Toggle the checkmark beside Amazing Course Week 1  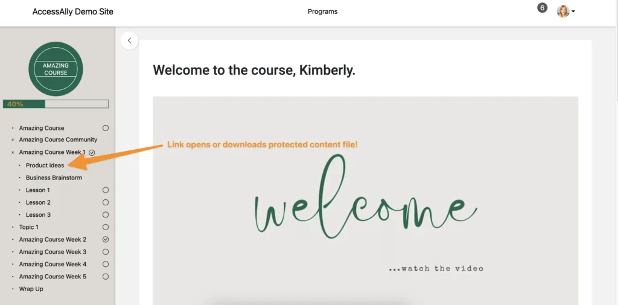pyautogui.click(x=92, y=153)
